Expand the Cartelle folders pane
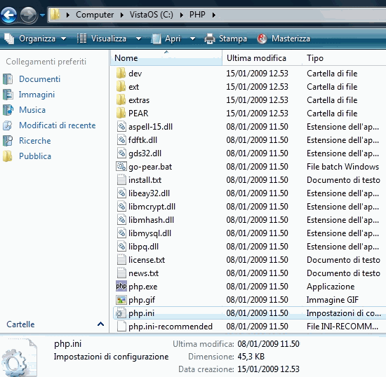Image resolution: width=386 pixels, height=377 pixels. [100, 324]
